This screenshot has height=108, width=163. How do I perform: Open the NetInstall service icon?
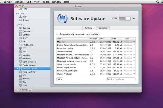pos(20,58)
